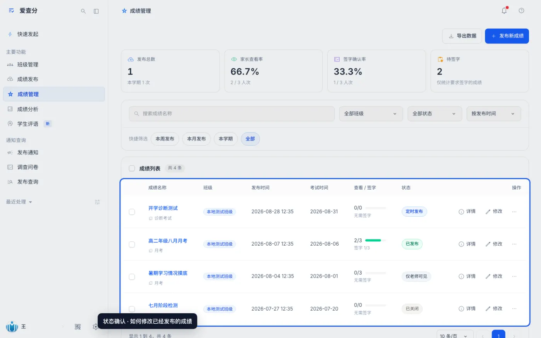
Task: Expand the 最近处理 section
Action: 19,202
